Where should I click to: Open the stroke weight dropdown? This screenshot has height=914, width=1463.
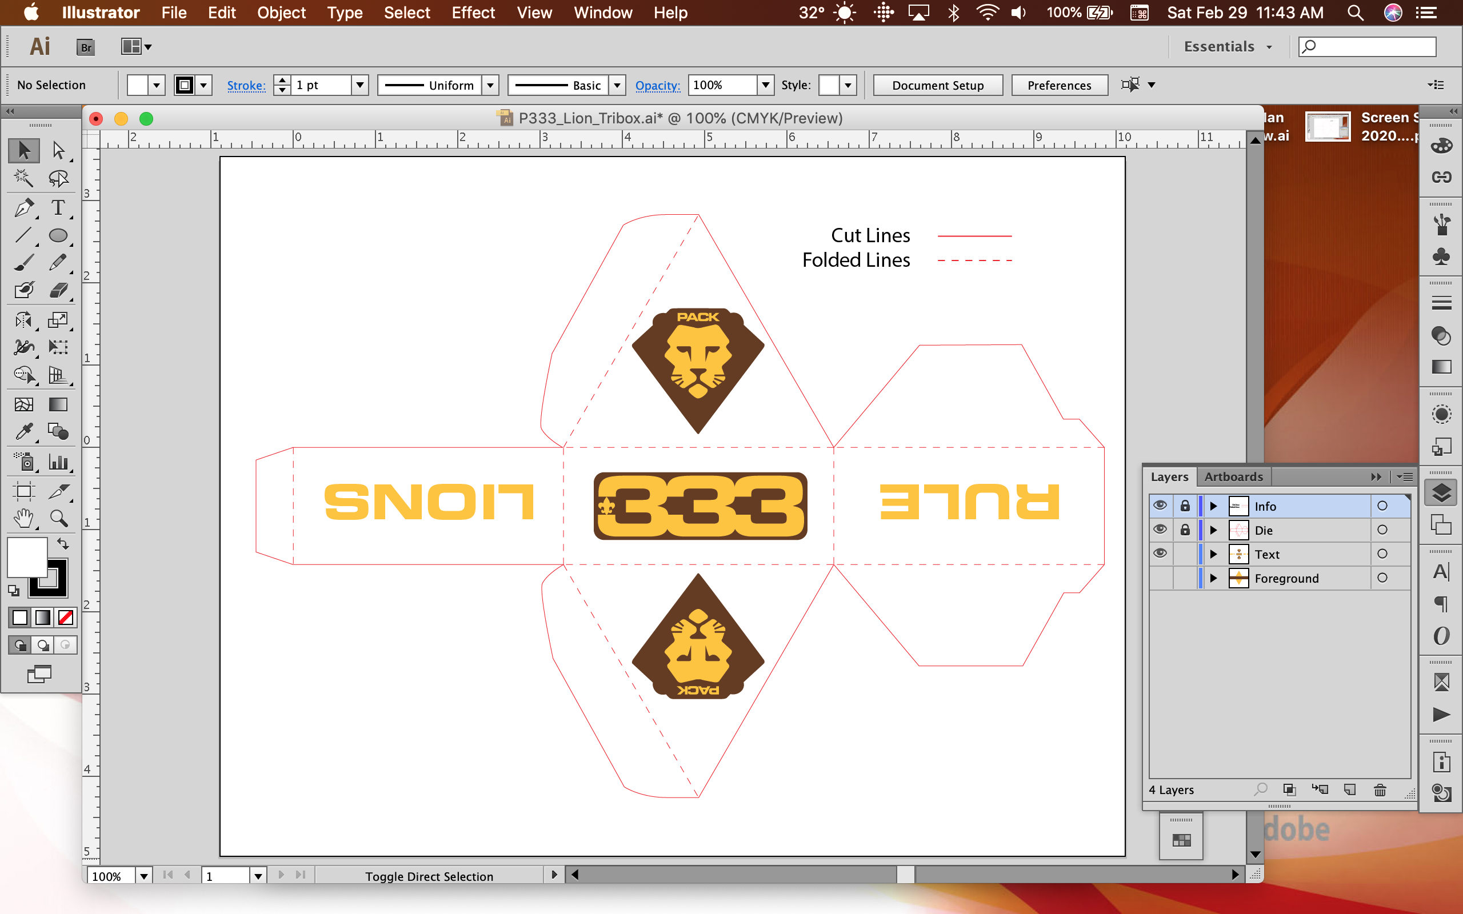359,85
